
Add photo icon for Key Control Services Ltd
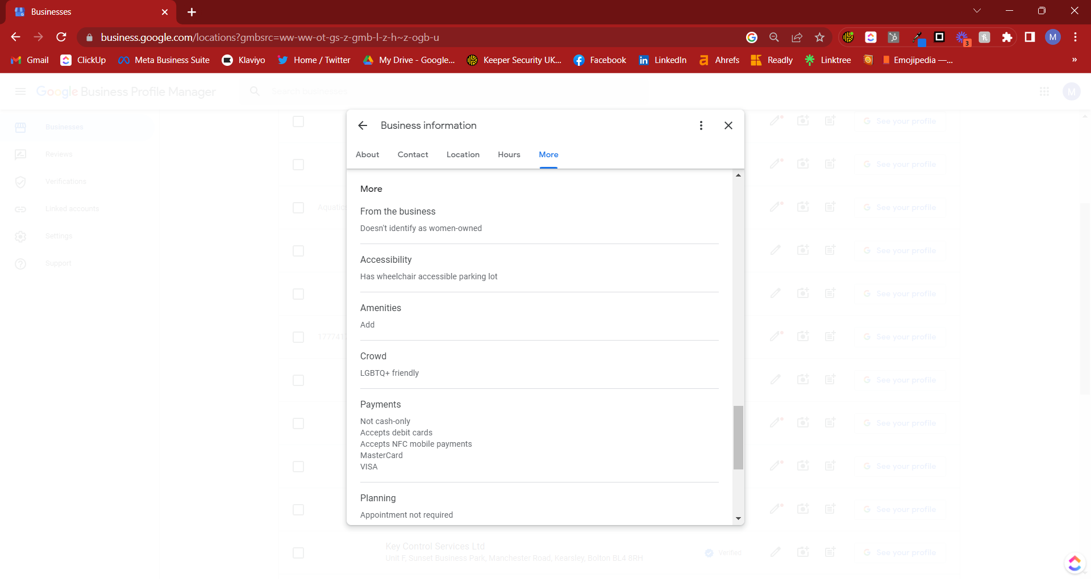point(803,552)
